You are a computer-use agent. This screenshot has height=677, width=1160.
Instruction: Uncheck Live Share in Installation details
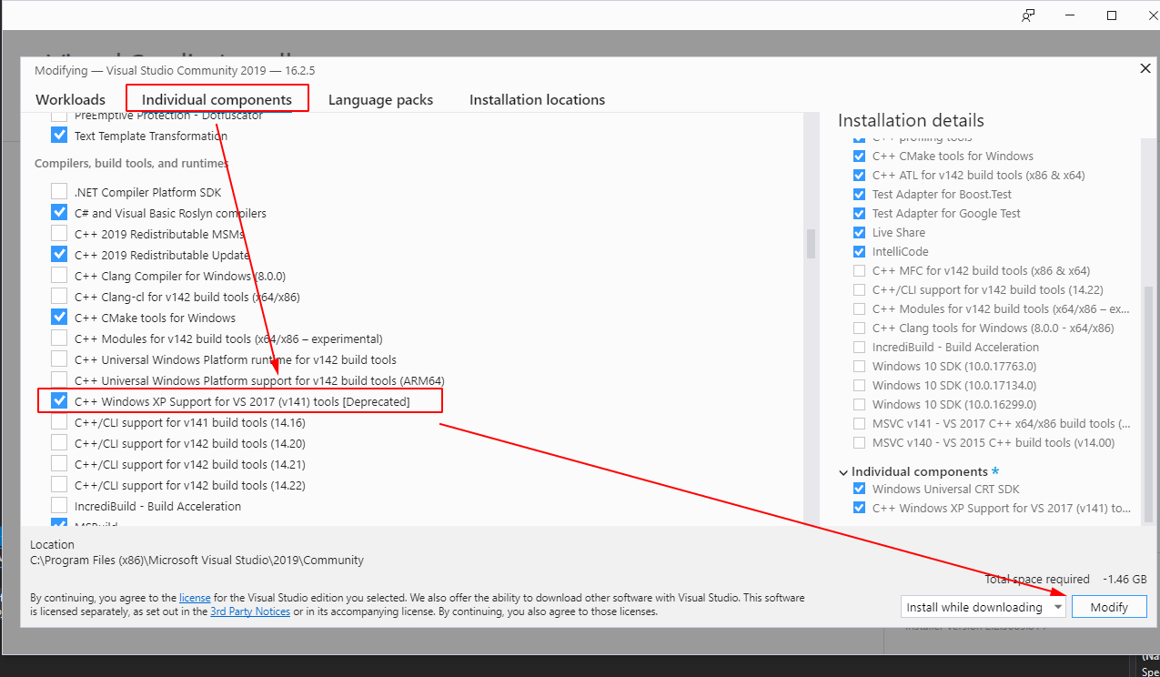pyautogui.click(x=860, y=232)
